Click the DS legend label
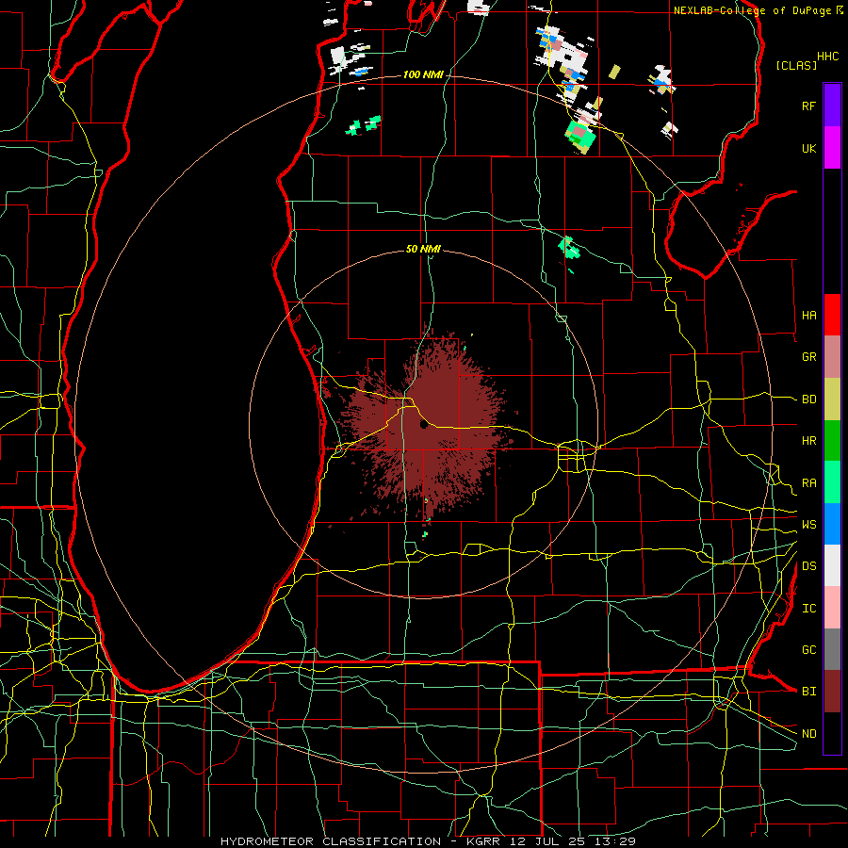Screen dimensions: 848x848 click(808, 566)
